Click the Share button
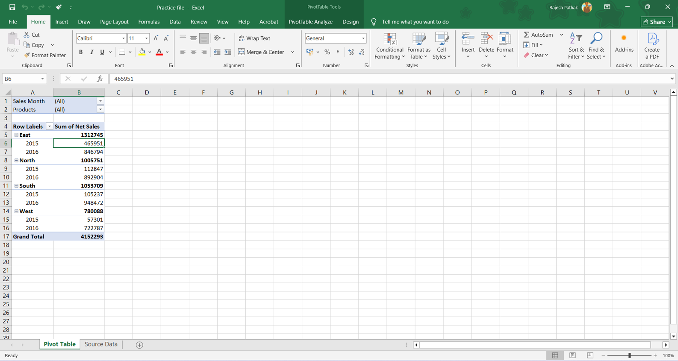678x361 pixels. tap(656, 22)
